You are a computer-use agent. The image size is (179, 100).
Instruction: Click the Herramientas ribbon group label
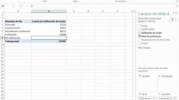click(x=120, y=1)
